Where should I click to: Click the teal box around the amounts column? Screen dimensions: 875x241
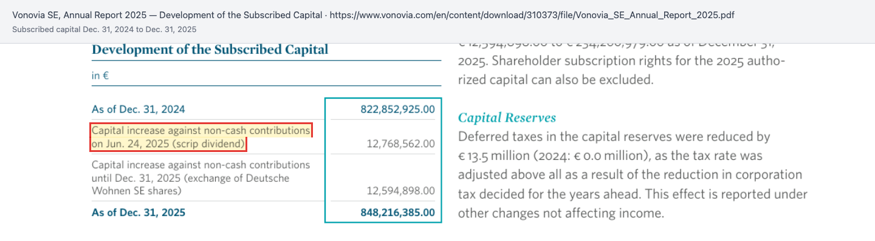(x=383, y=160)
